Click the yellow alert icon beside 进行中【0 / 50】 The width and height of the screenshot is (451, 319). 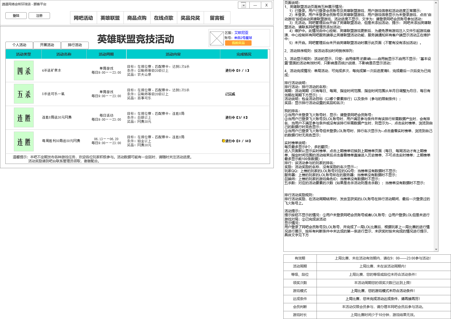tap(224, 141)
